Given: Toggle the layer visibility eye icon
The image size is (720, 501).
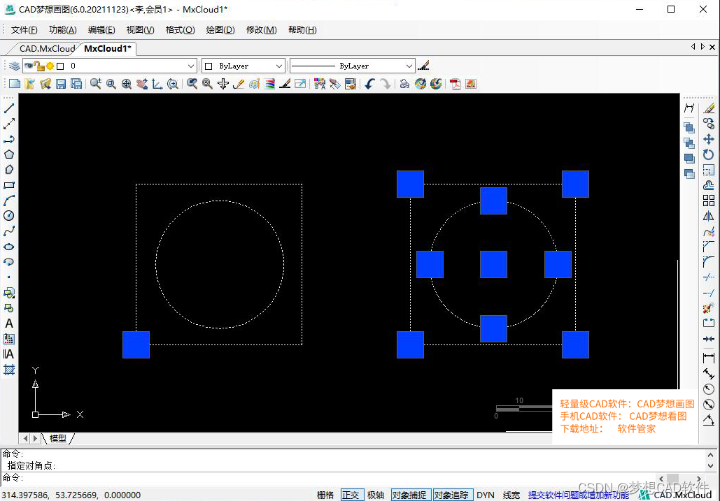Looking at the screenshot, I should (x=29, y=66).
